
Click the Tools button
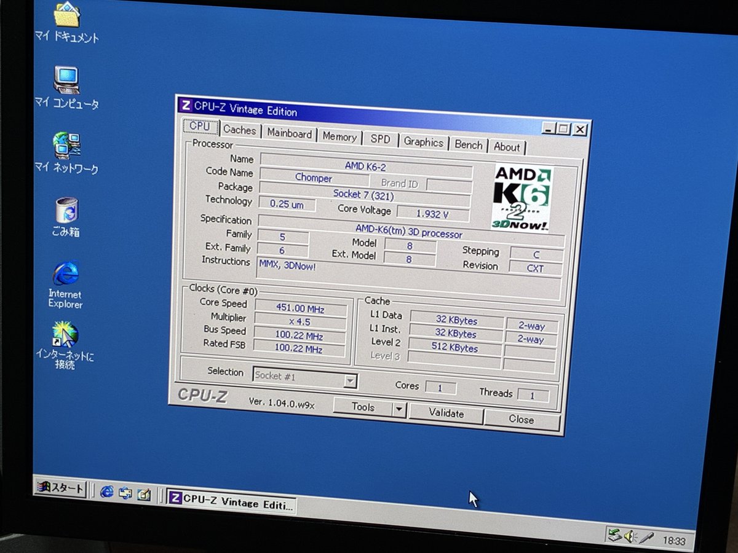pyautogui.click(x=363, y=407)
